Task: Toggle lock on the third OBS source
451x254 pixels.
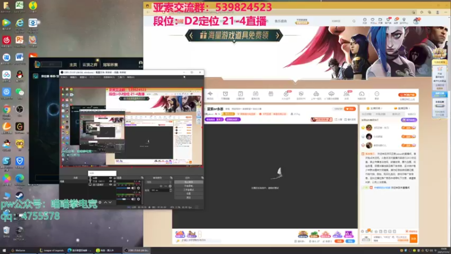Action: (114, 185)
